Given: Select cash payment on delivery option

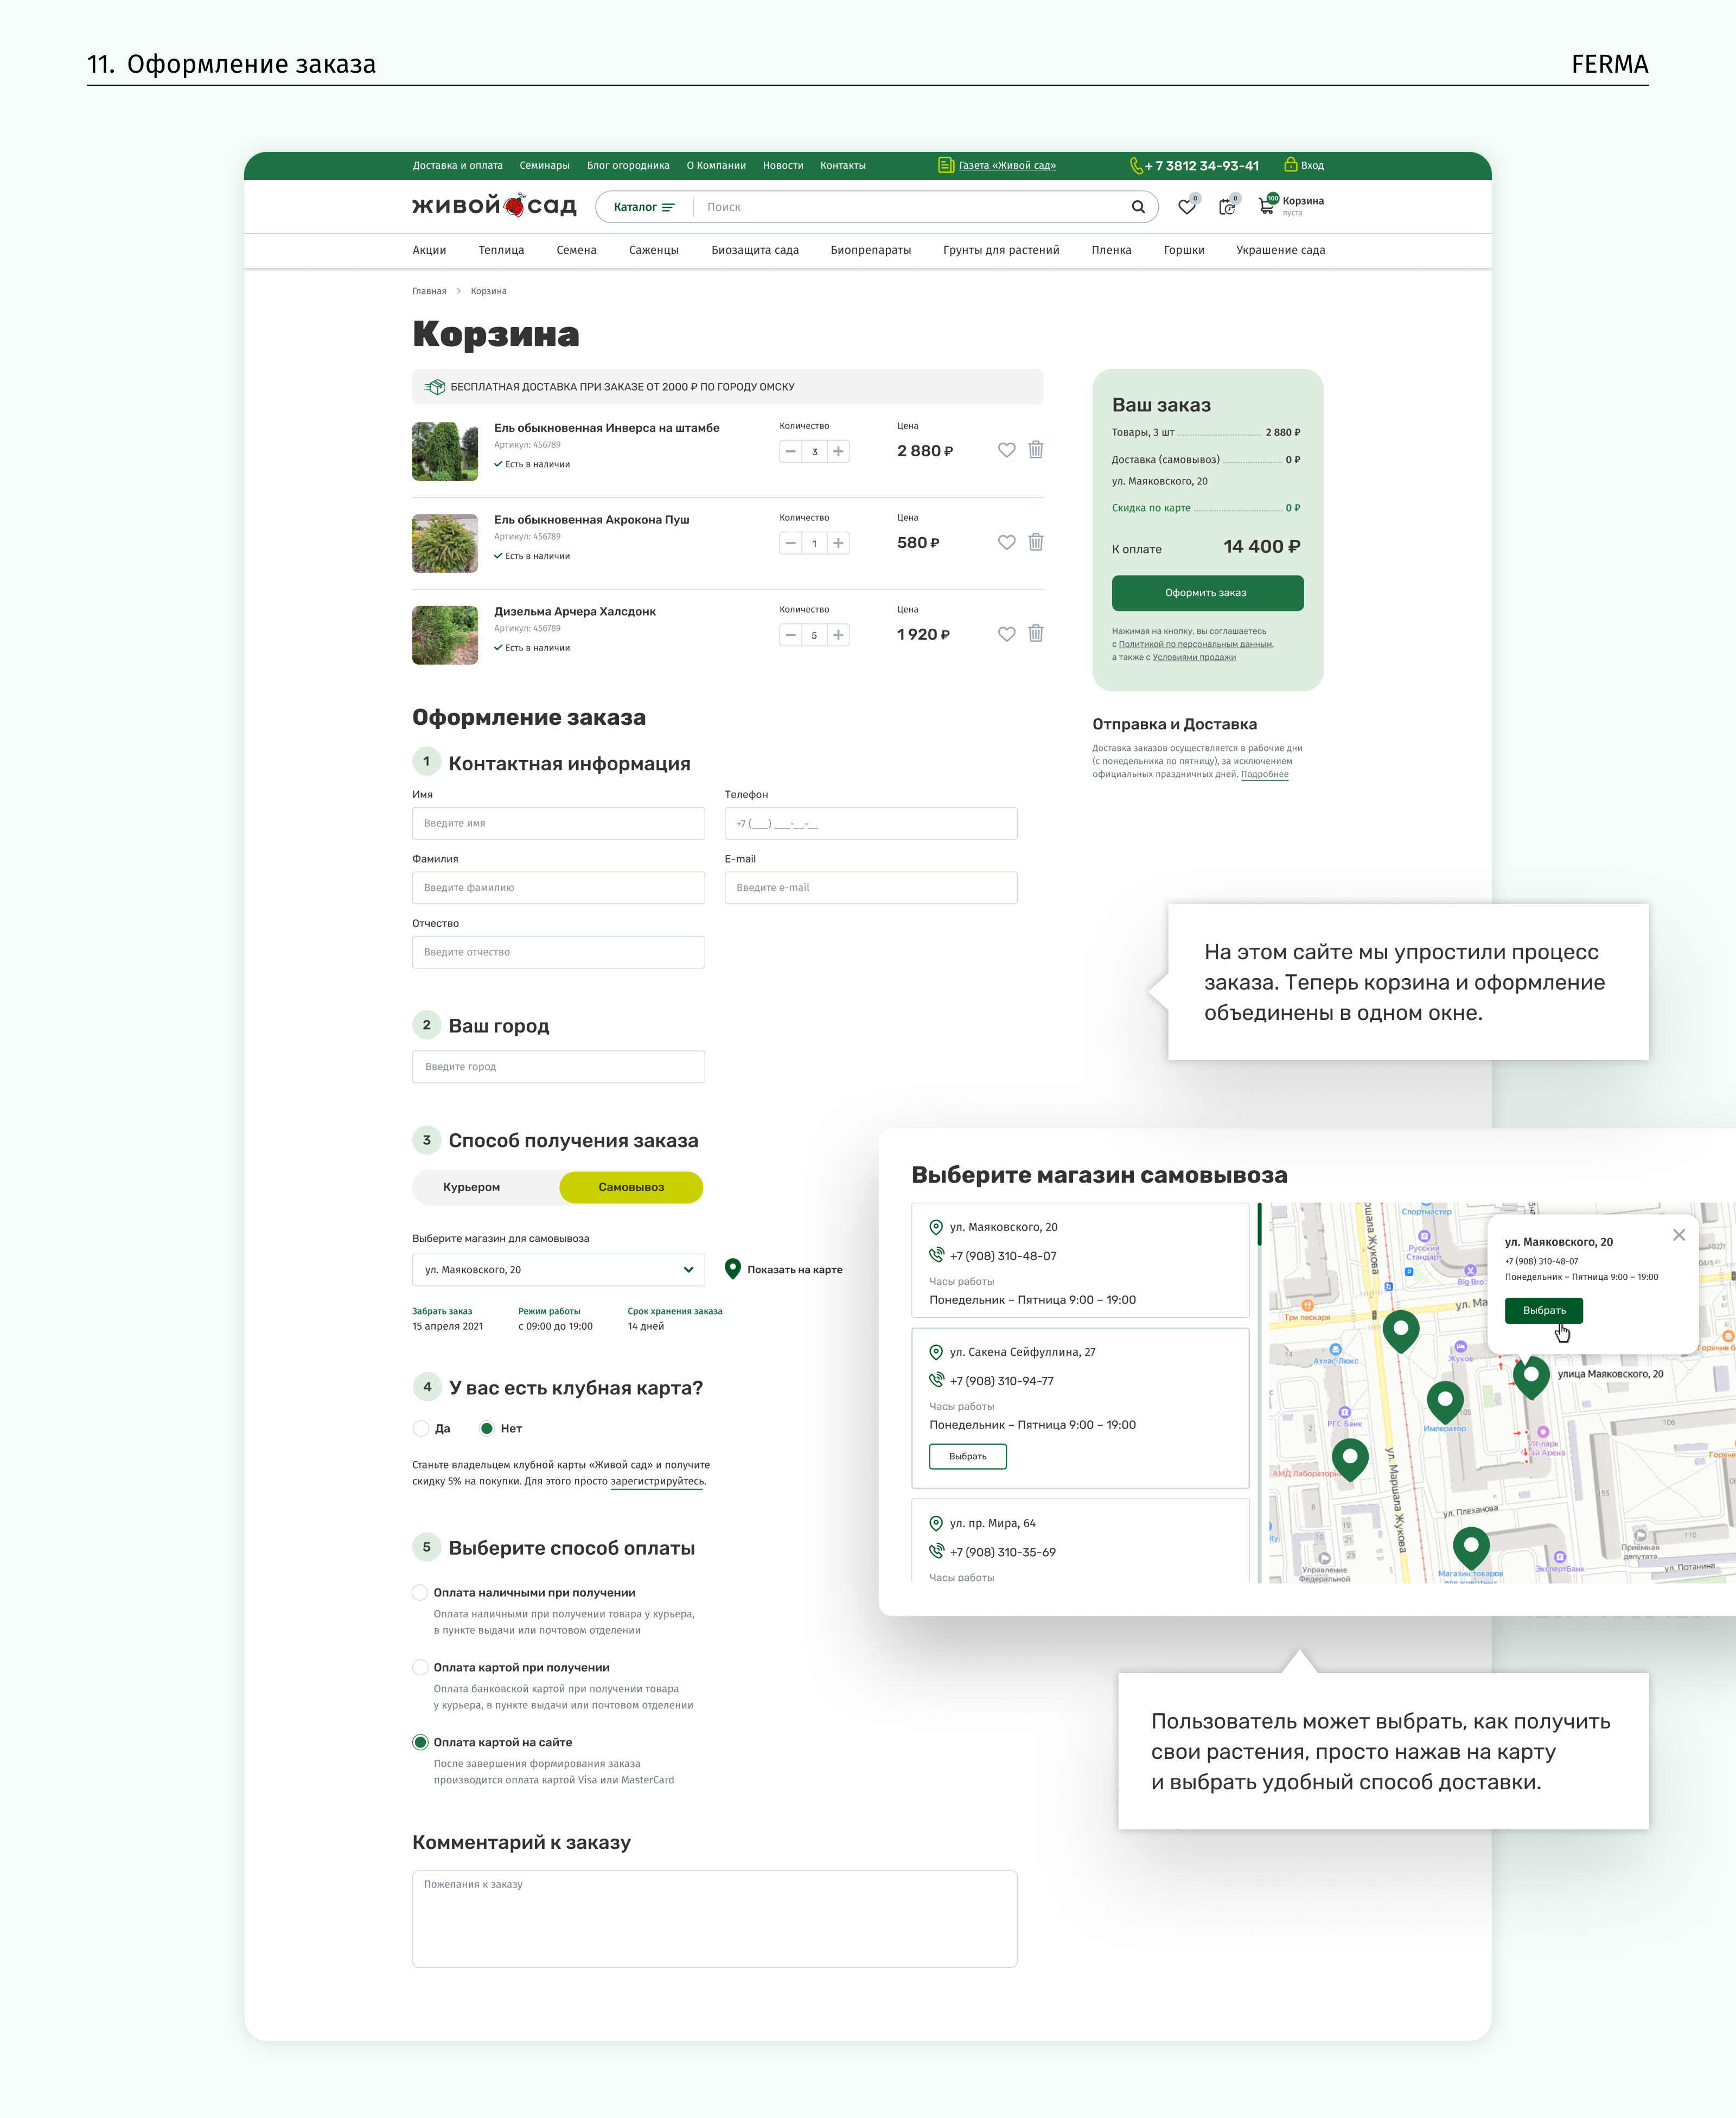Looking at the screenshot, I should coord(421,1592).
